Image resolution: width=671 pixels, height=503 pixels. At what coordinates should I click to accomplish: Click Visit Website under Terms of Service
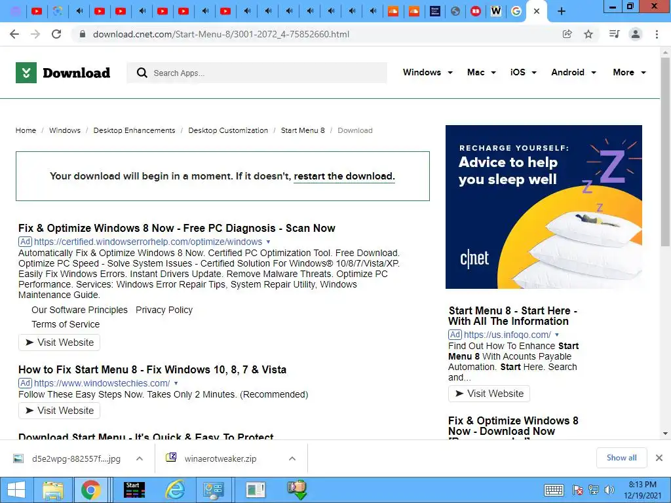pyautogui.click(x=59, y=343)
